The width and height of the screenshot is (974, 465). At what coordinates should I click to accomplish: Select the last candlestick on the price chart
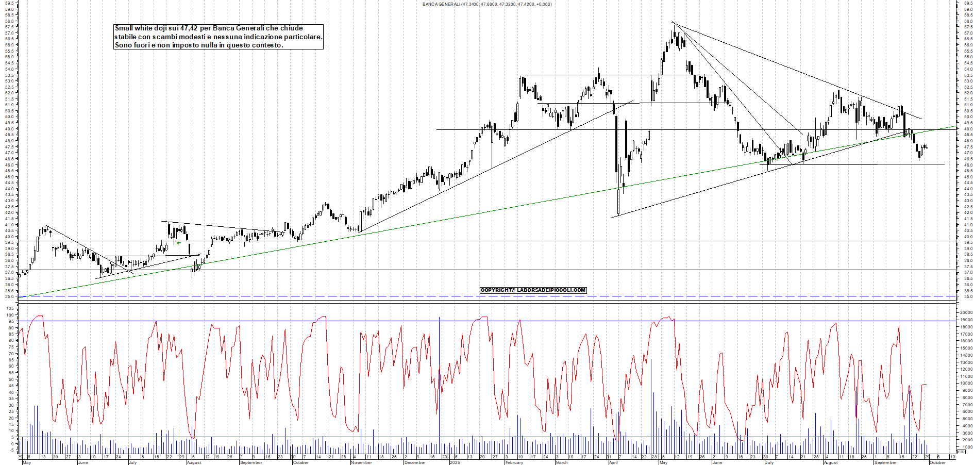[x=927, y=147]
